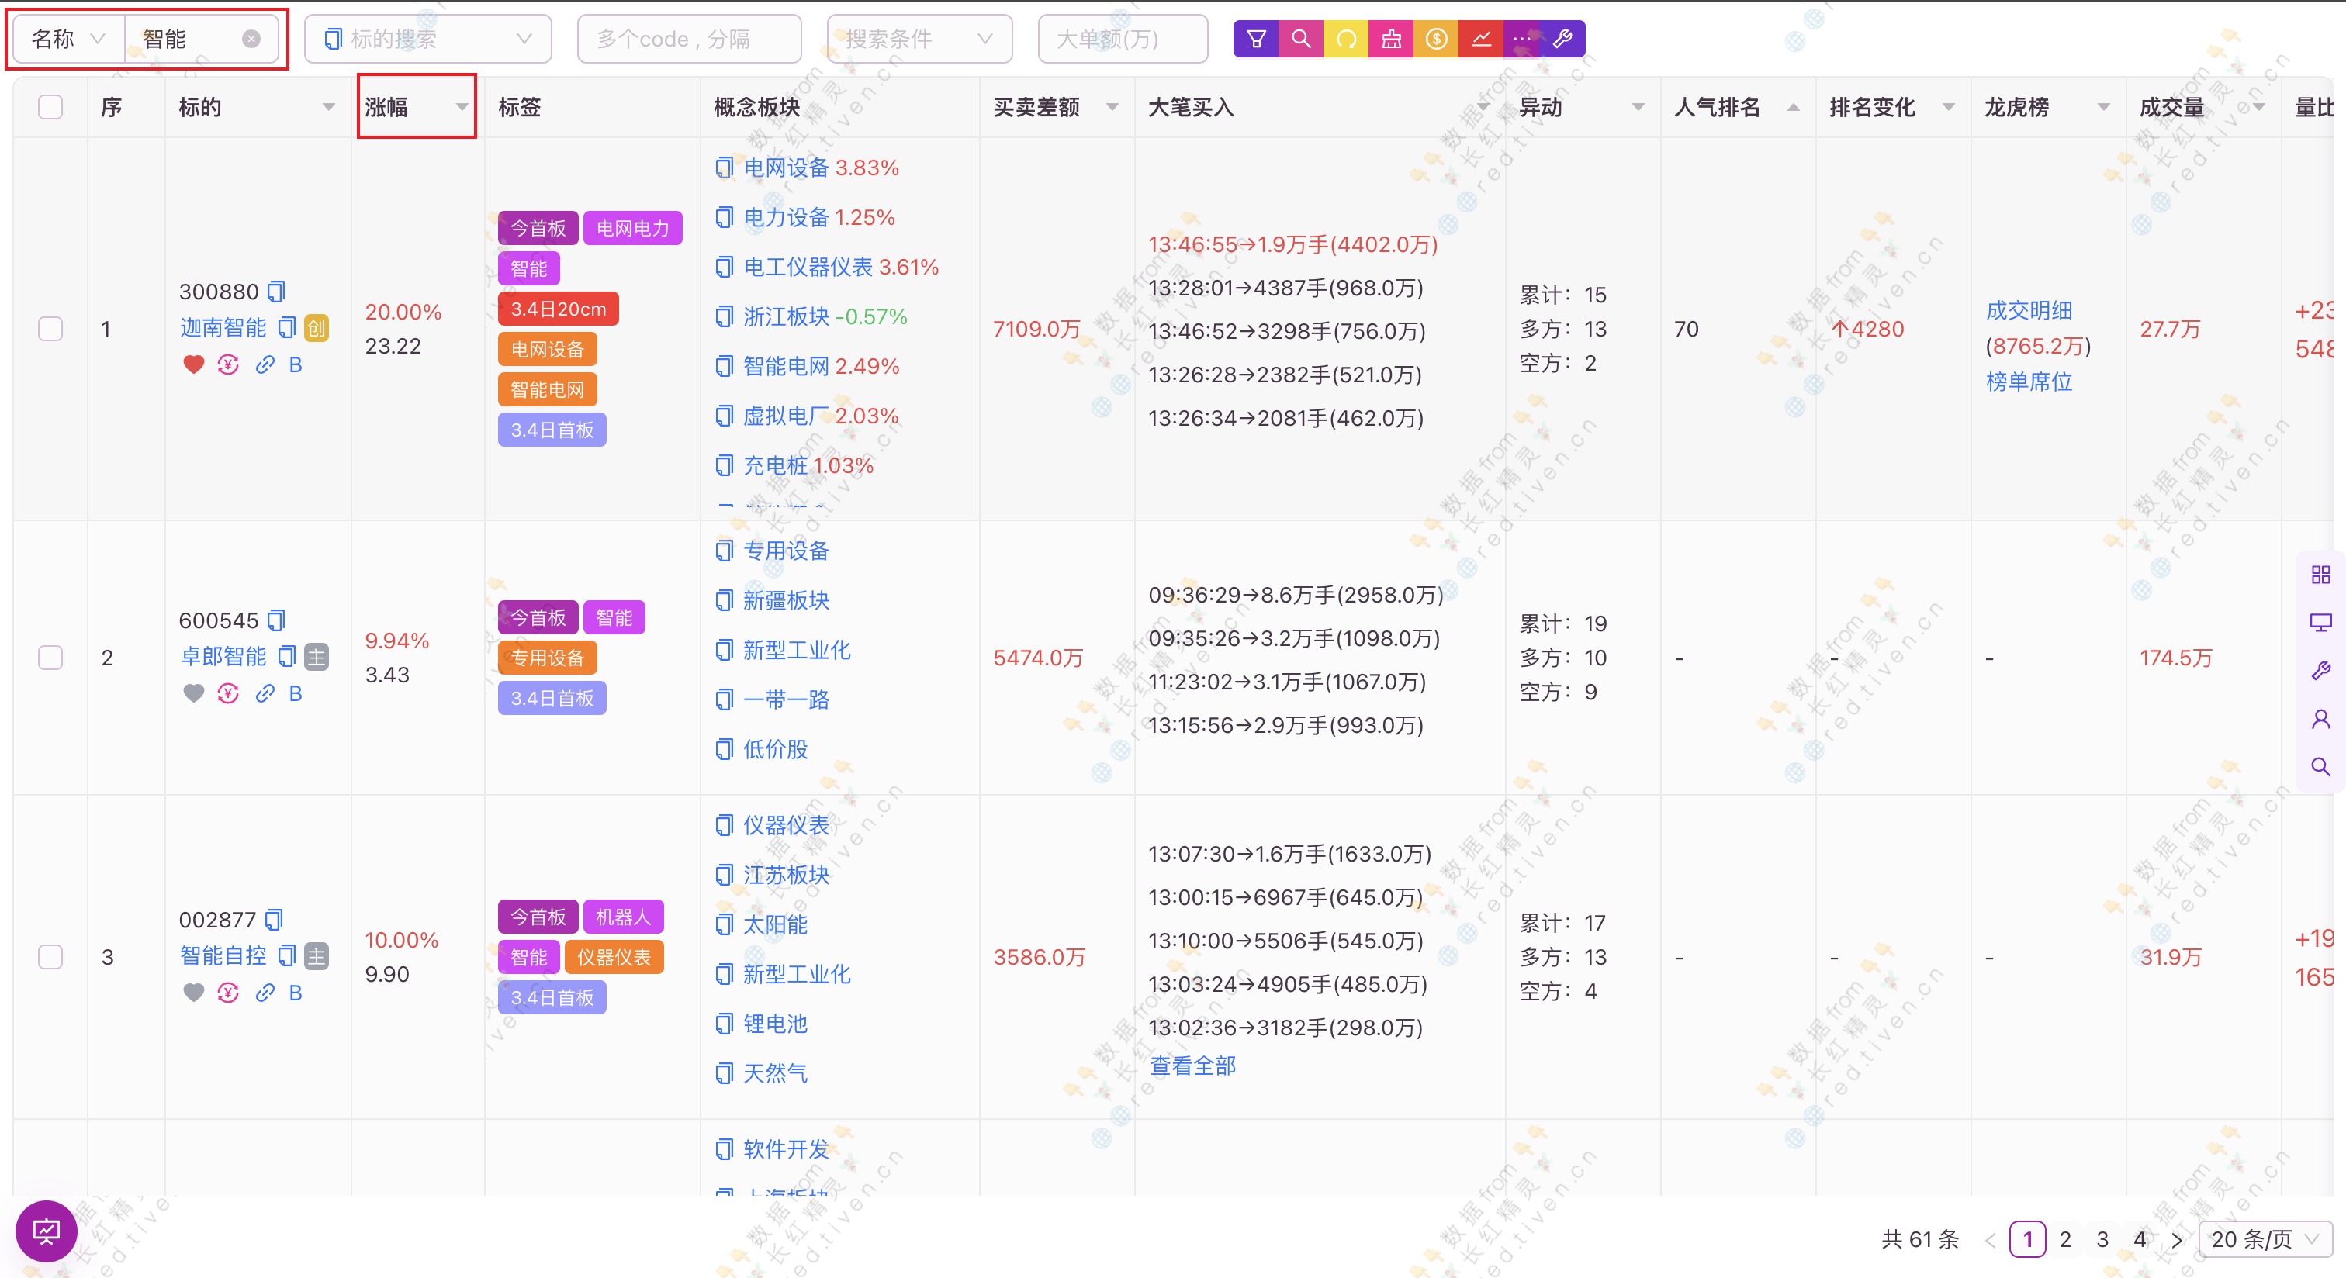The height and width of the screenshot is (1278, 2346).
Task: Click the yellow refresh icon
Action: tap(1346, 39)
